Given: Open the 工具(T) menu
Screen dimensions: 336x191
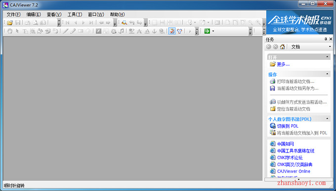Looking at the screenshot, I should click(75, 14).
